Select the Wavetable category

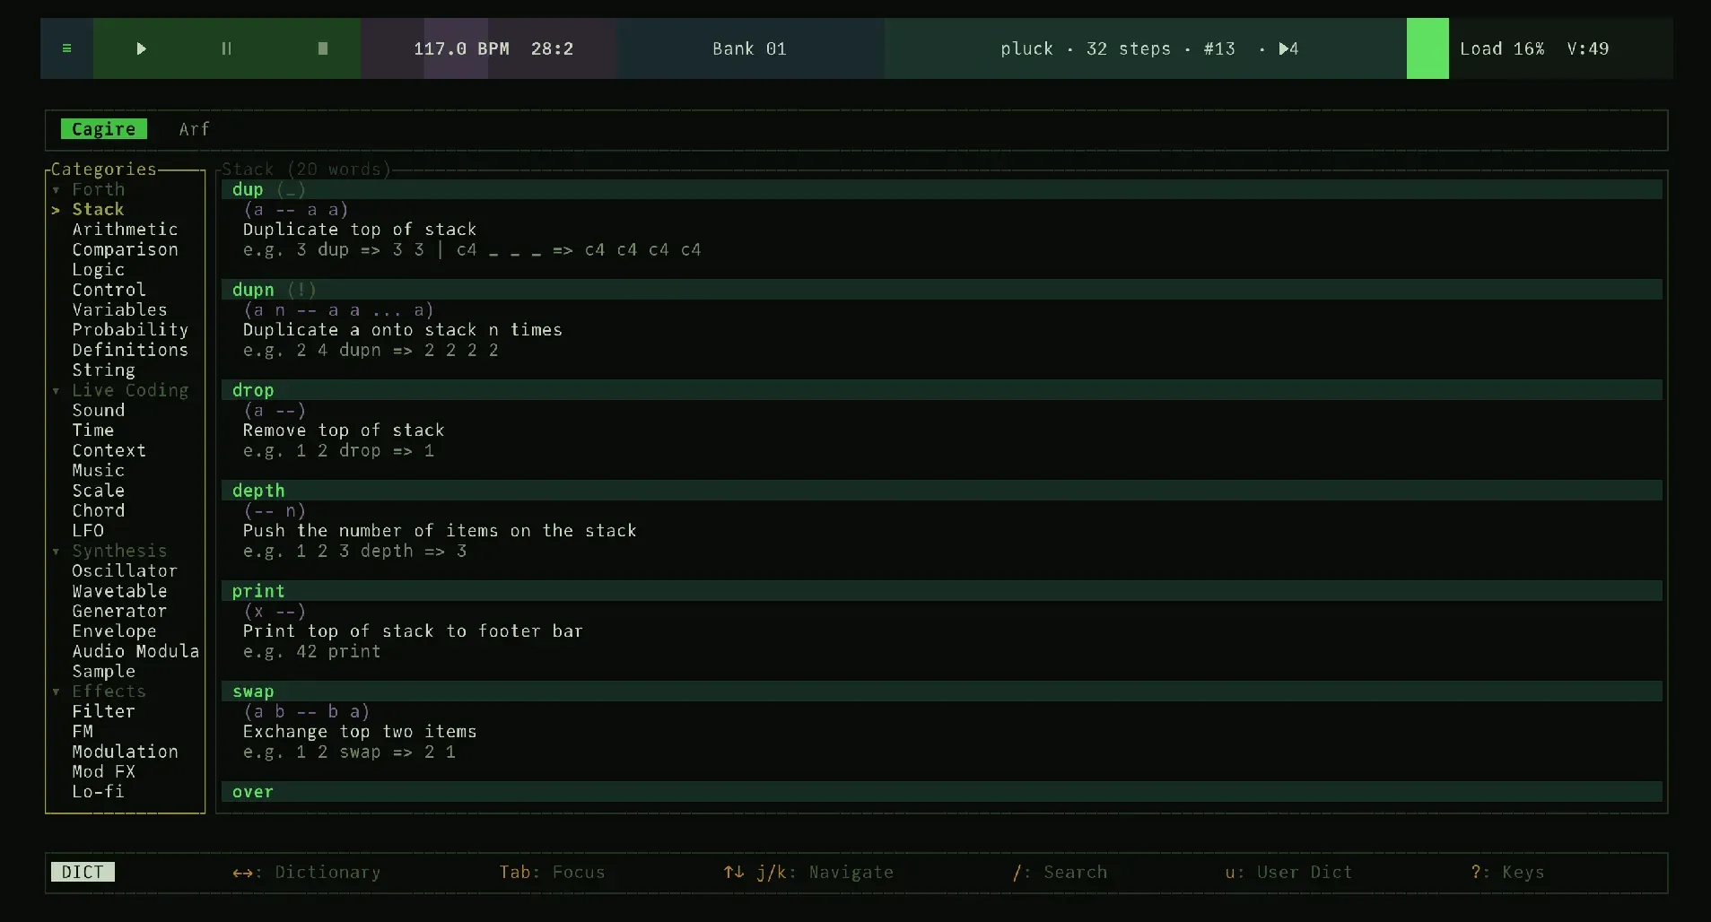point(119,591)
